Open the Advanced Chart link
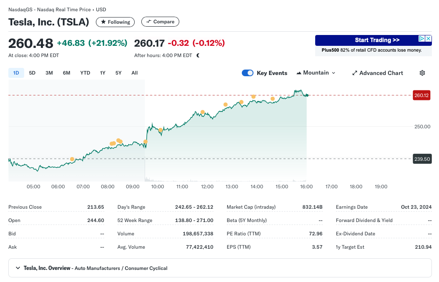The width and height of the screenshot is (439, 282). 378,73
